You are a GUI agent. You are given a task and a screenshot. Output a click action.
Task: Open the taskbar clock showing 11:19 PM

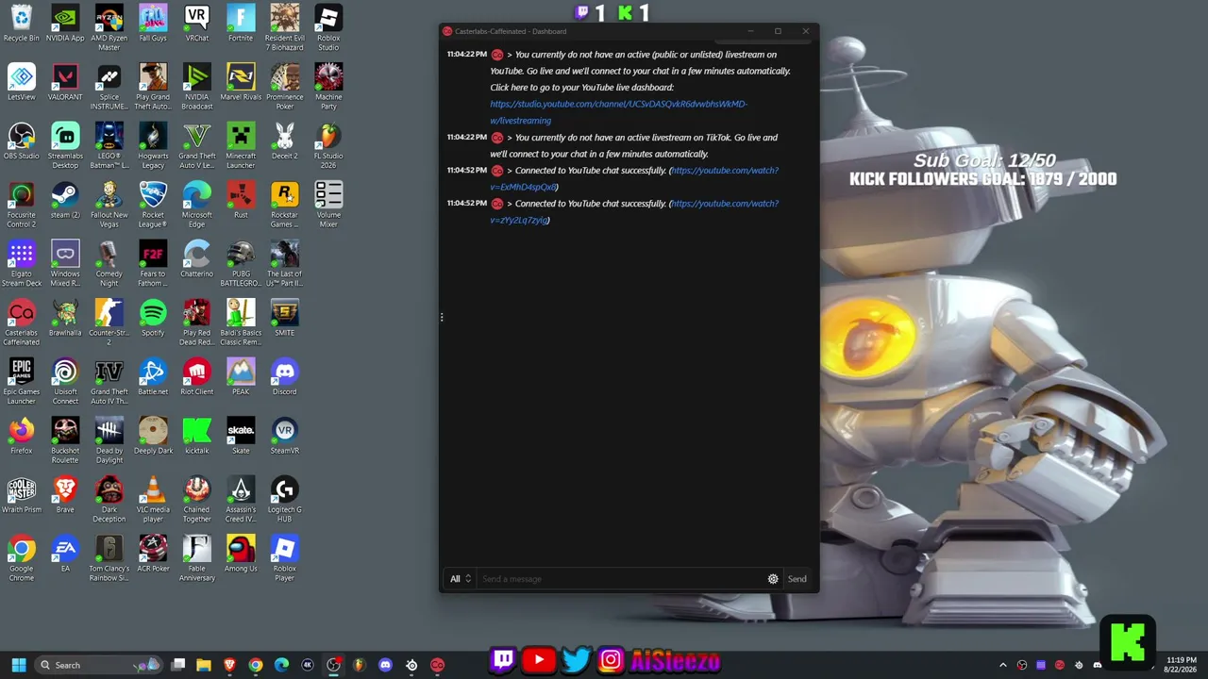click(x=1182, y=665)
